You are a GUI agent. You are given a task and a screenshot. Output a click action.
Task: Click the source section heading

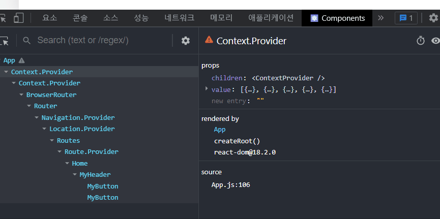coord(212,172)
